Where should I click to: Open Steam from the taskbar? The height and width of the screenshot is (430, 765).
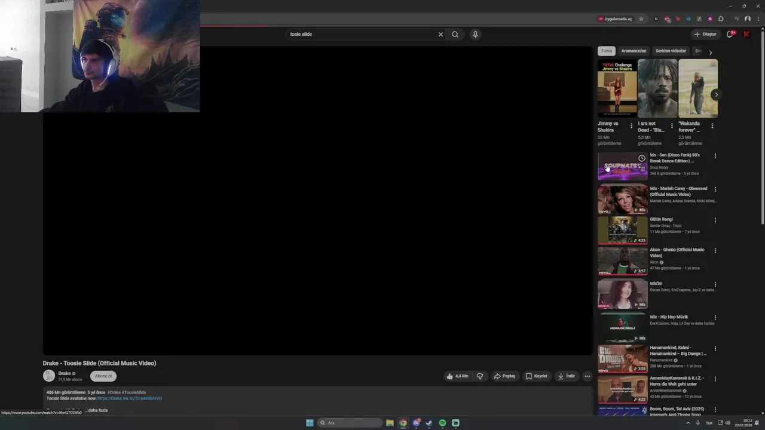pos(429,423)
